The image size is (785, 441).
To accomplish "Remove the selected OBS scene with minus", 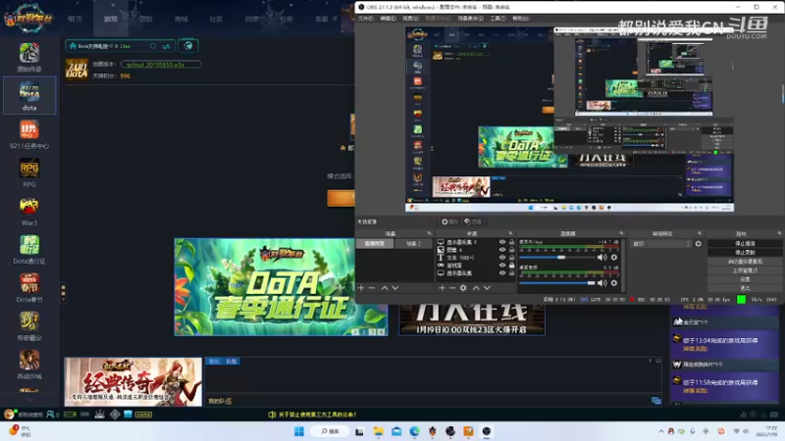I will click(372, 288).
